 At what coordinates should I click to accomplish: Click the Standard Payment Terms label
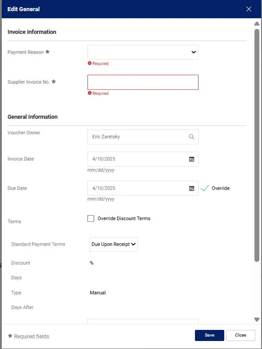tap(38, 244)
